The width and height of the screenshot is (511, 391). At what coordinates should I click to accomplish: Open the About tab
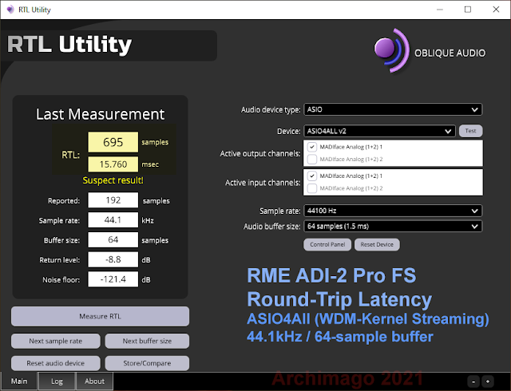94,381
